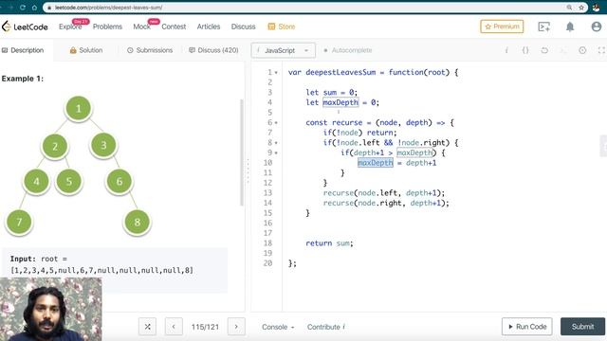Click the zoom magnifier in address bar
The width and height of the screenshot is (607, 341).
569,8
